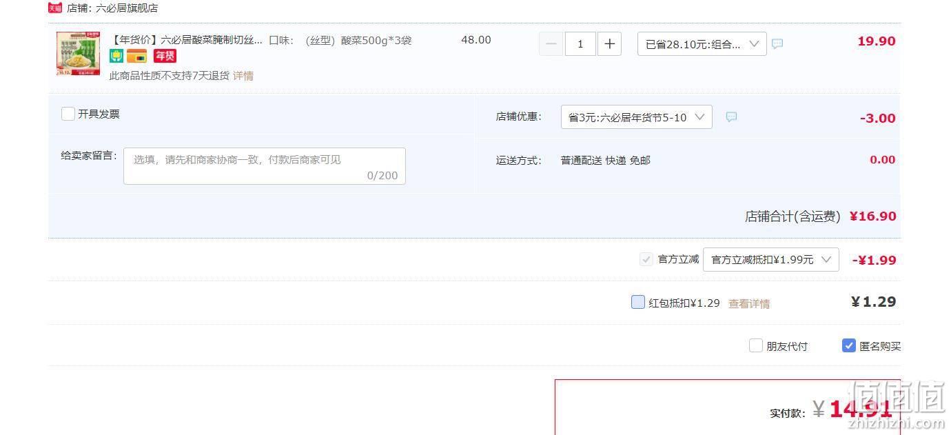Open the pickled cabbage product thumbnail
This screenshot has width=951, height=435.
click(x=78, y=52)
